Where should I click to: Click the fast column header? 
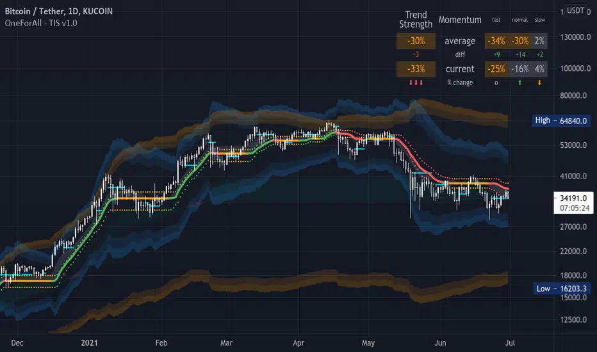496,20
